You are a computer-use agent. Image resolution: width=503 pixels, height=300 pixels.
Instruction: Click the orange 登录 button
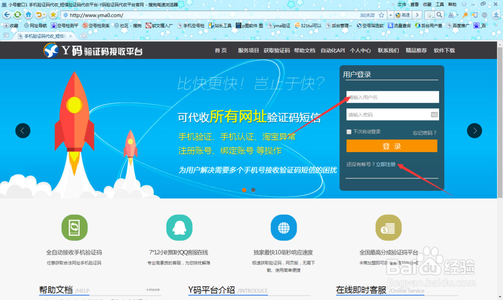(392, 146)
